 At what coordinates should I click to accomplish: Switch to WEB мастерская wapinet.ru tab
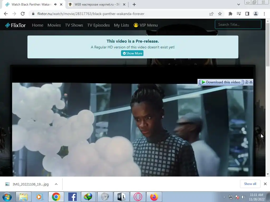(97, 4)
